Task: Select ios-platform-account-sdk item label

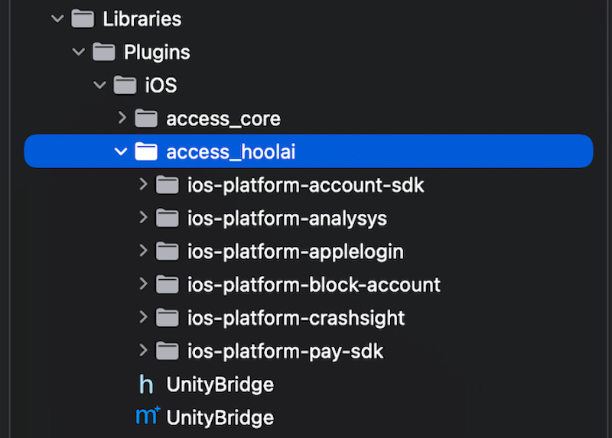Action: [305, 184]
